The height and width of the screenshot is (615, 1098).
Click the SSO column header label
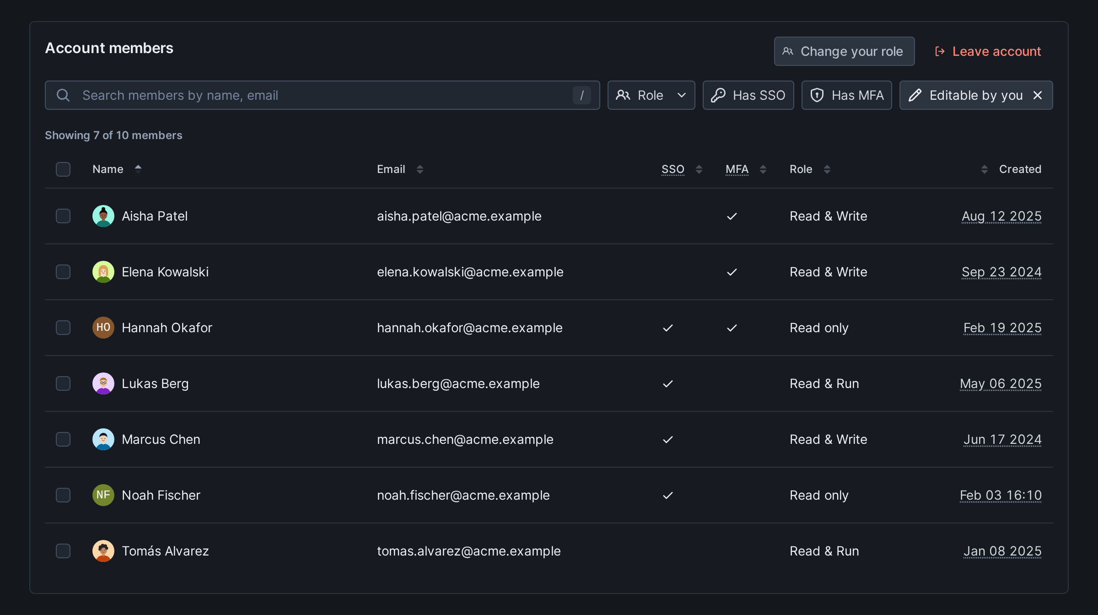[673, 169]
